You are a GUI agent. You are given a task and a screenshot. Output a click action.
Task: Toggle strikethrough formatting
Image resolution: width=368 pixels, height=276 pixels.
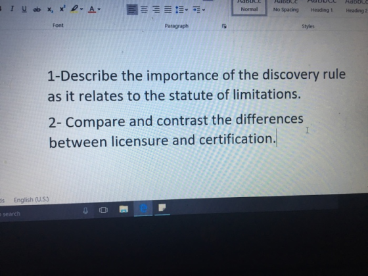[x=37, y=9]
